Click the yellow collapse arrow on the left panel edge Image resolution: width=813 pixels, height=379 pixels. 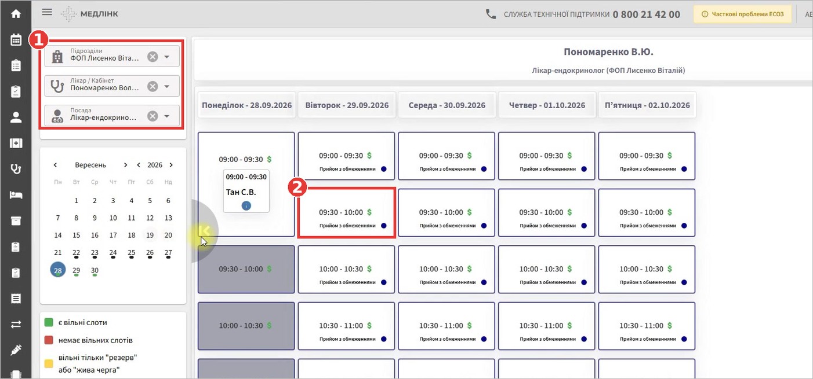point(204,231)
